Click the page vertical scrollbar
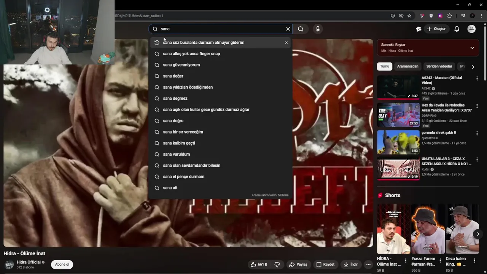Image resolution: width=487 pixels, height=274 pixels. click(485, 53)
